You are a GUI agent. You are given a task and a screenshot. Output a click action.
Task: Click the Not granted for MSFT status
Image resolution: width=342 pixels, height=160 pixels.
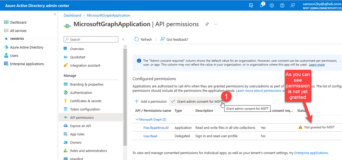click(x=319, y=127)
